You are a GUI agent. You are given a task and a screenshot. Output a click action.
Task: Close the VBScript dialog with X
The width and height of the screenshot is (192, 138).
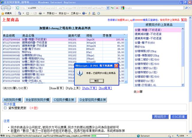click(116, 65)
